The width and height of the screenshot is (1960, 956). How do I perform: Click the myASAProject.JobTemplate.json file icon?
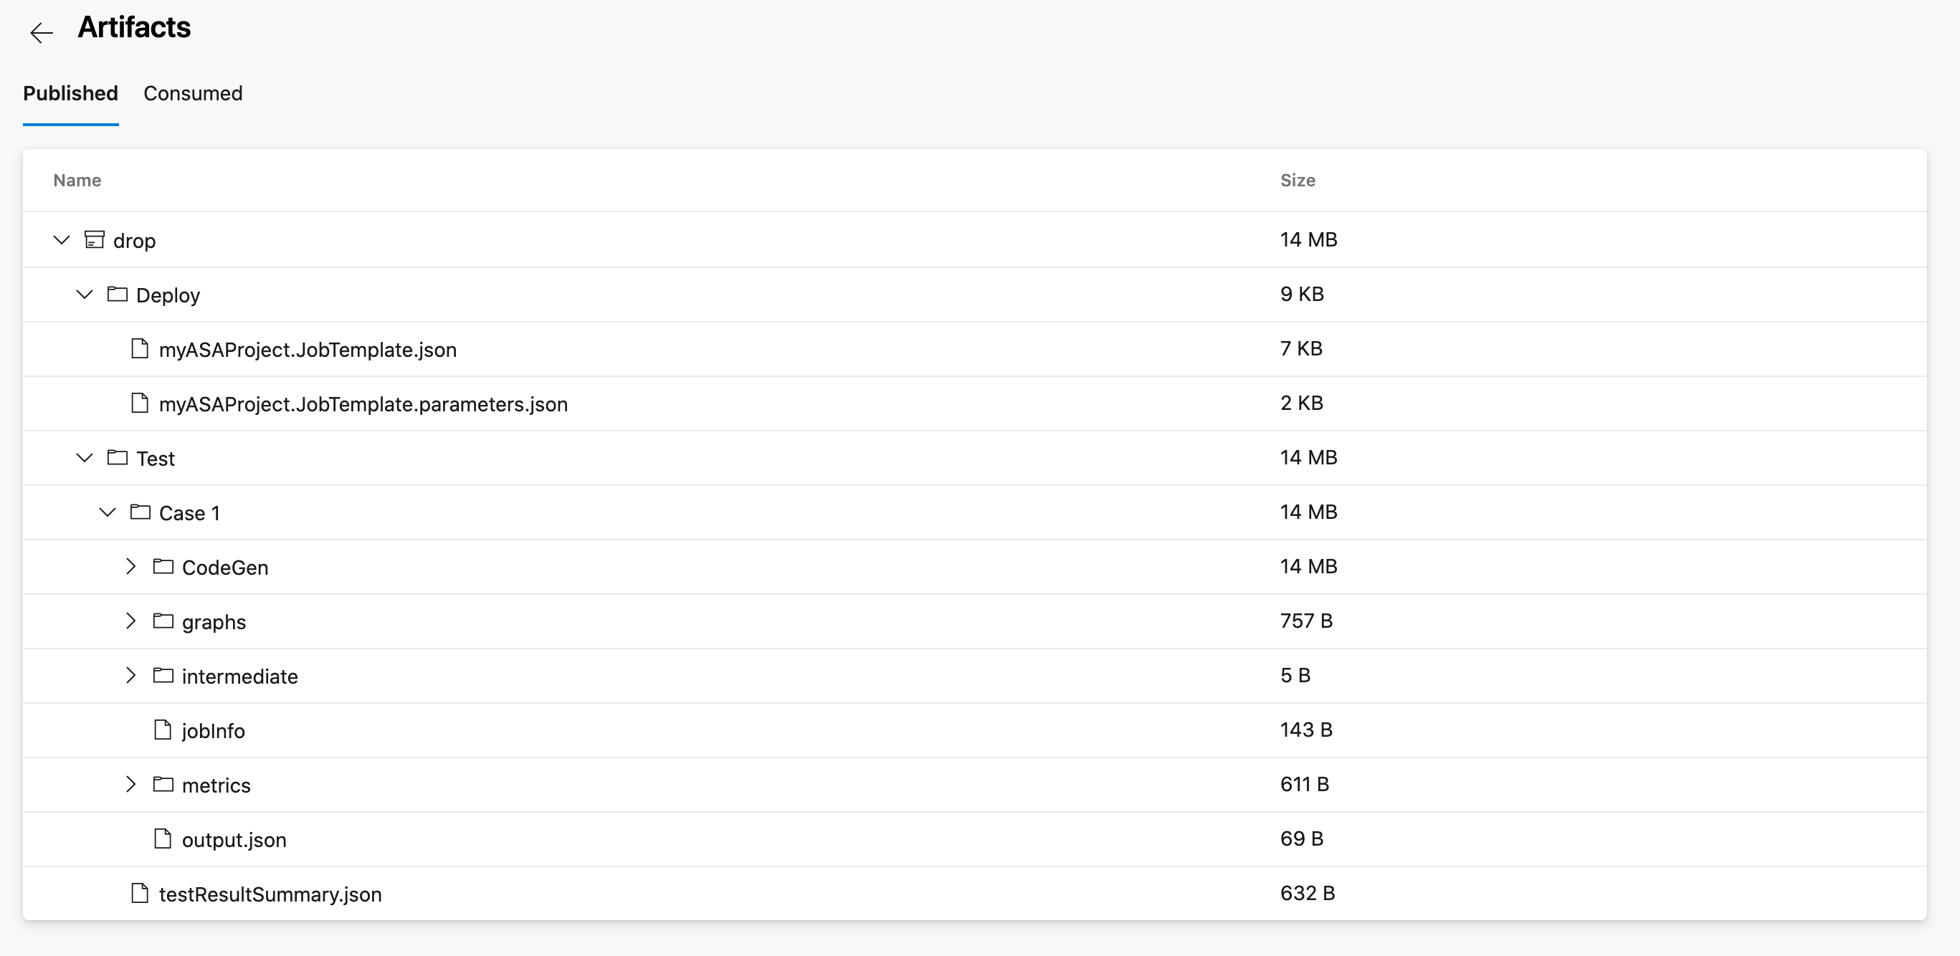tap(141, 348)
